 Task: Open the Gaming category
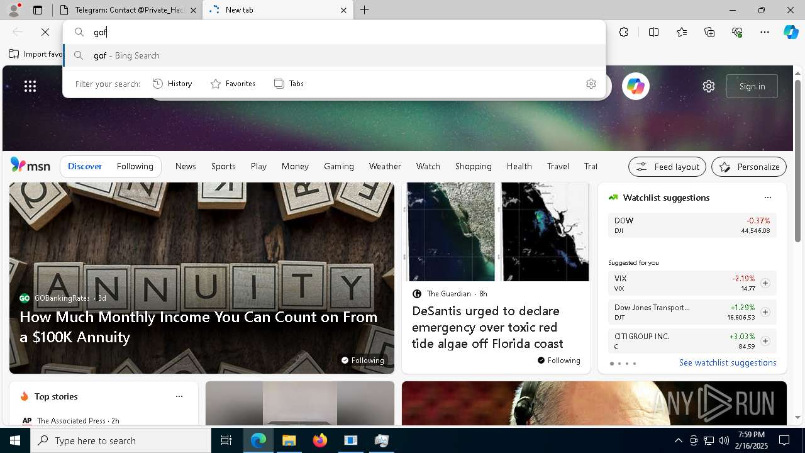tap(339, 166)
